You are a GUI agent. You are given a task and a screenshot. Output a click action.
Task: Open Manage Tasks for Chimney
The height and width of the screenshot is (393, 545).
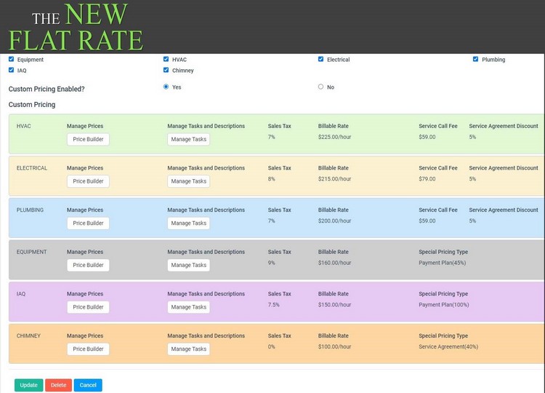(x=188, y=349)
